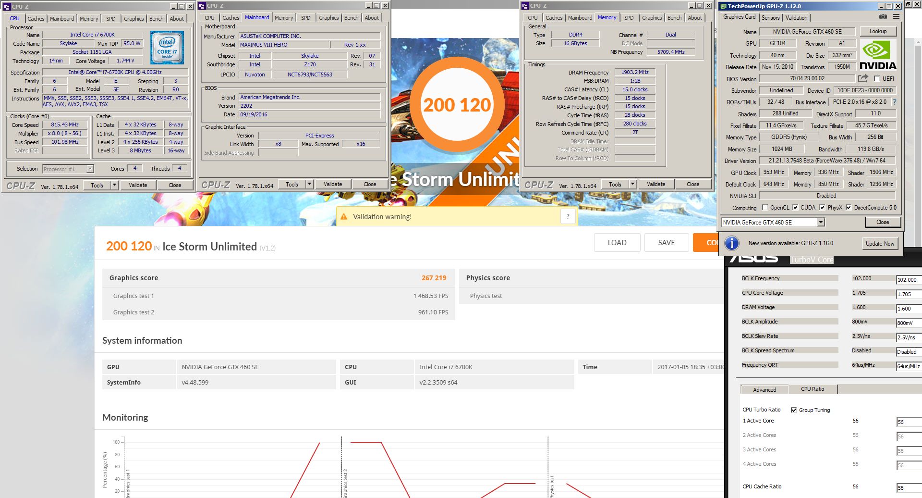Click the Frequency ORT 64us/MHz field

point(909,366)
